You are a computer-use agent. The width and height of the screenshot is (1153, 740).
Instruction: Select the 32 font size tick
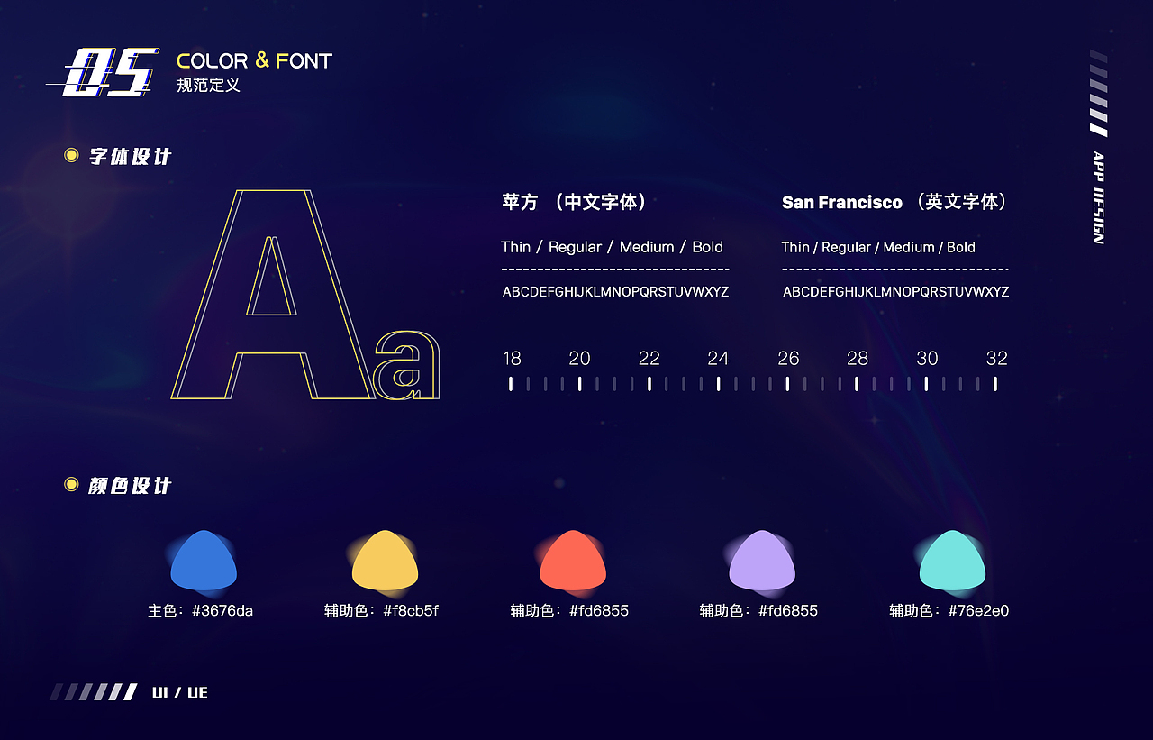995,384
